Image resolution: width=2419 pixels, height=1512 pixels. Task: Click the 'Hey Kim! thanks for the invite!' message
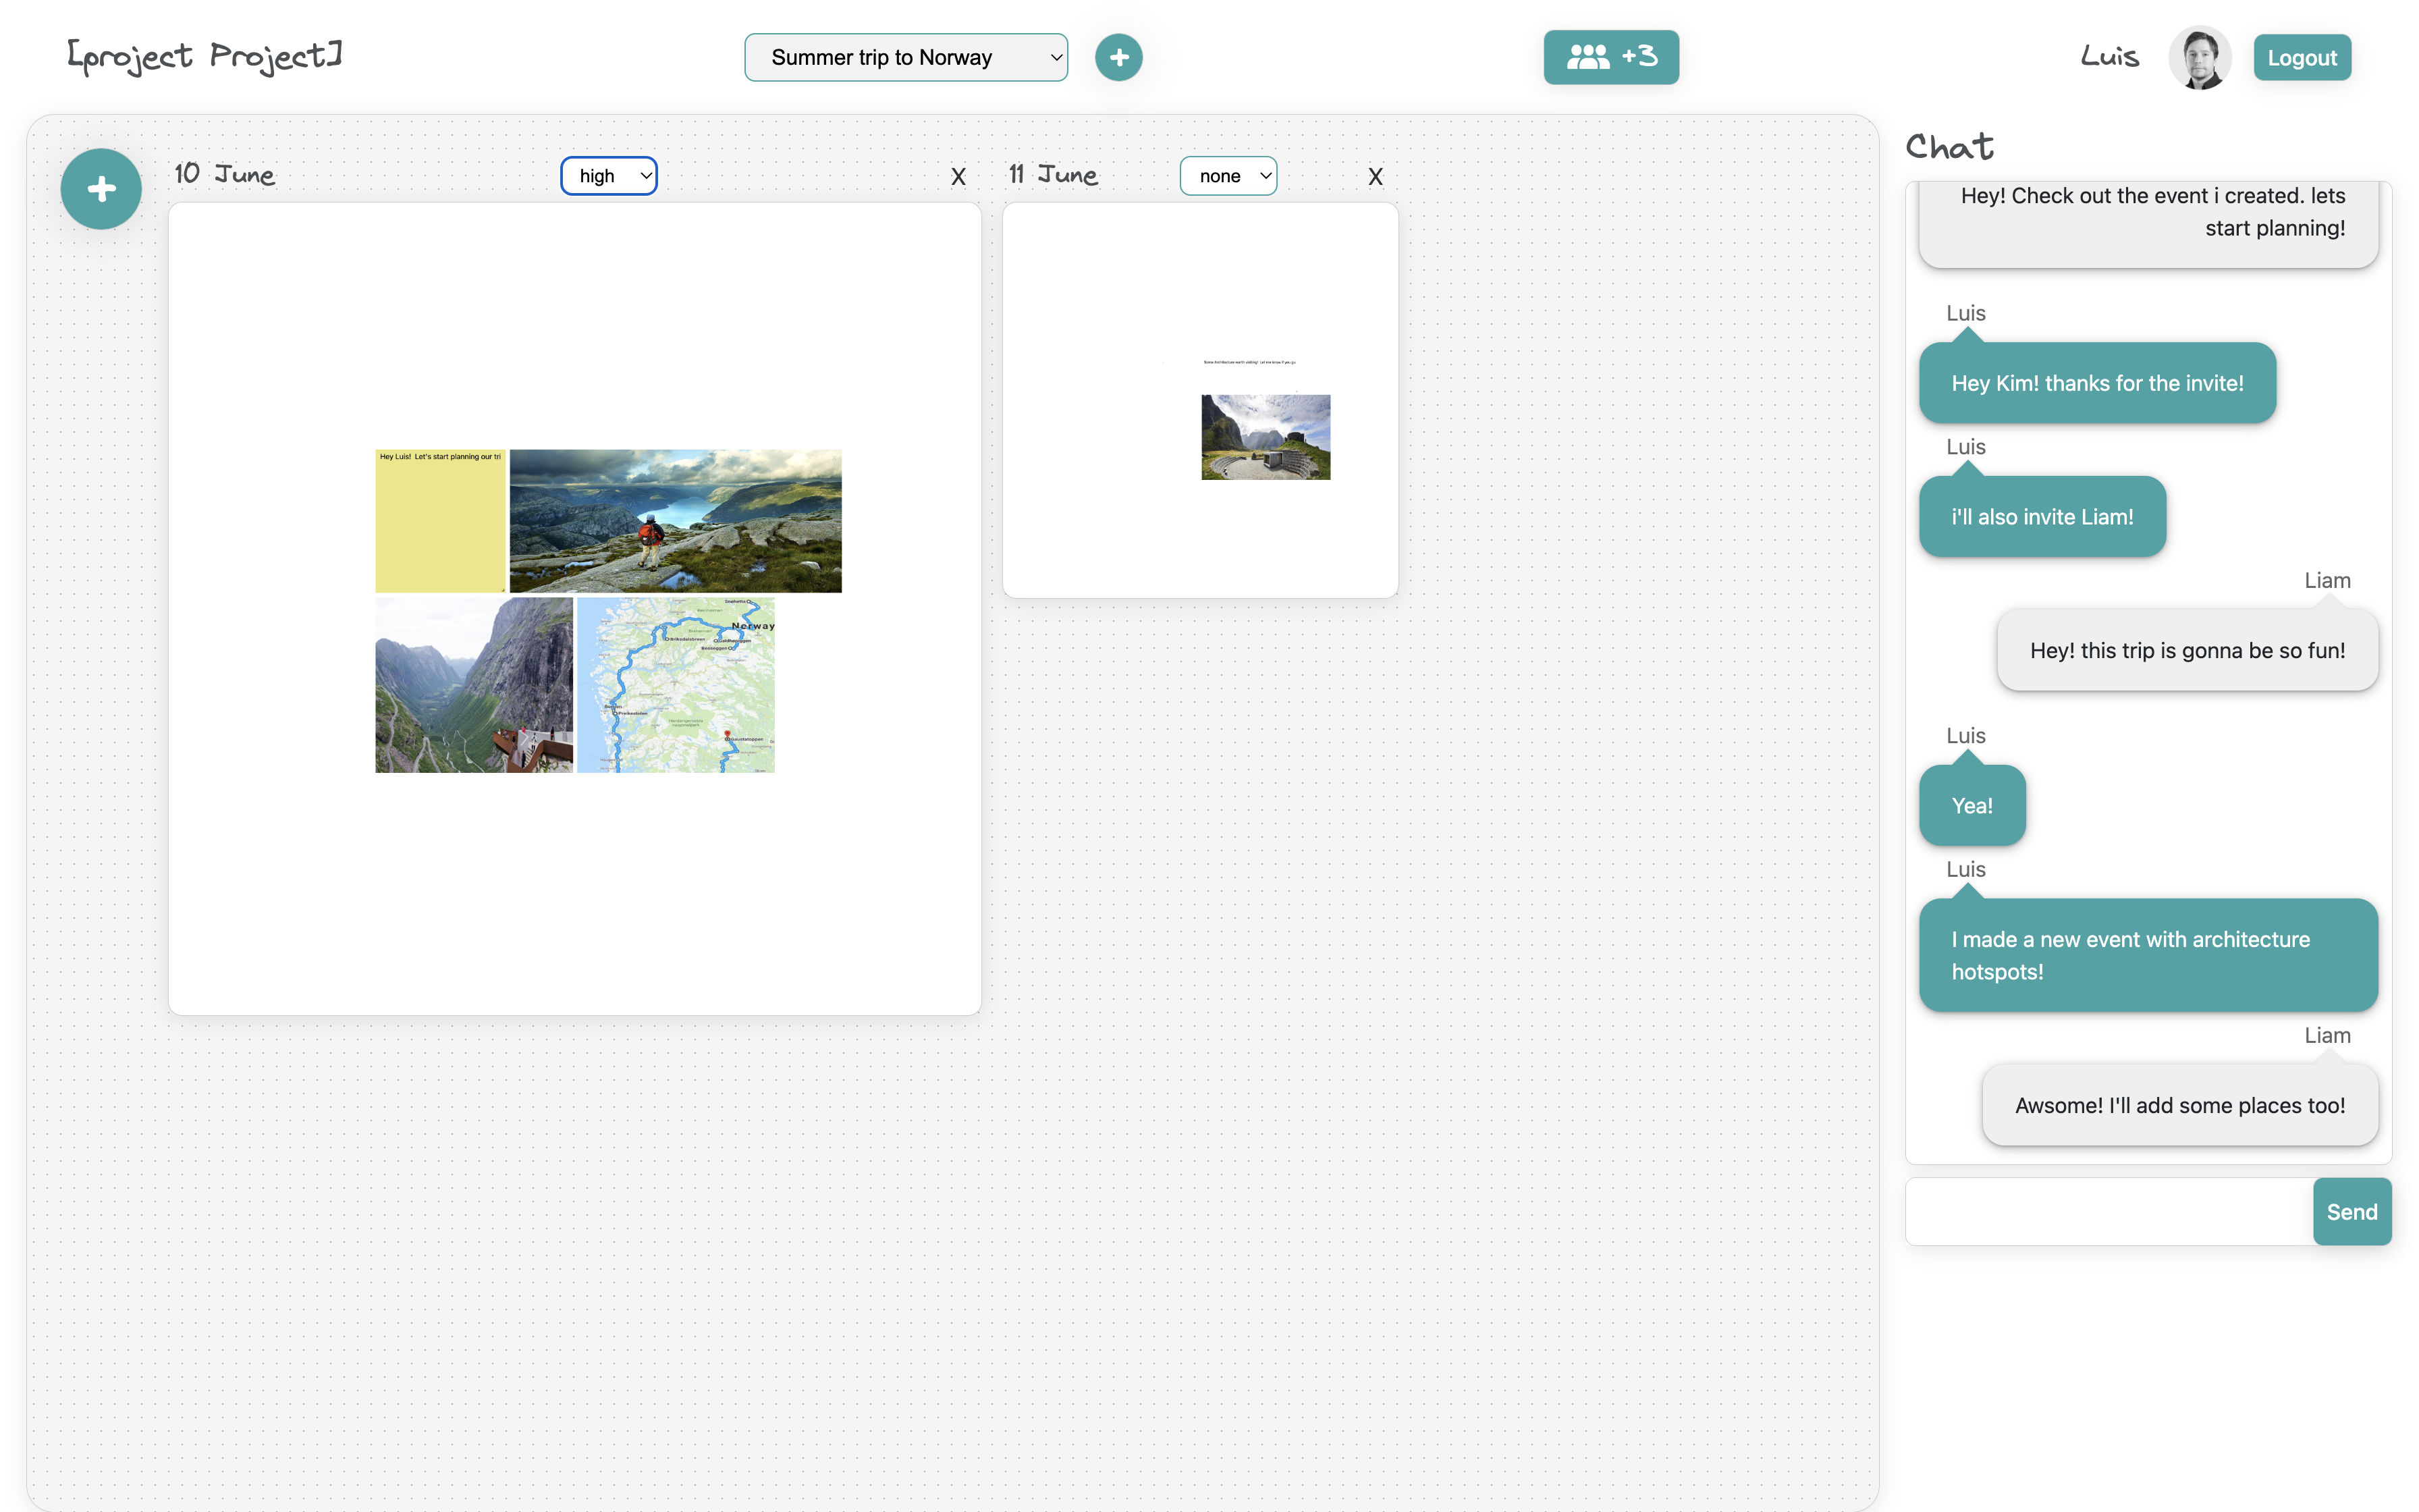(2096, 383)
